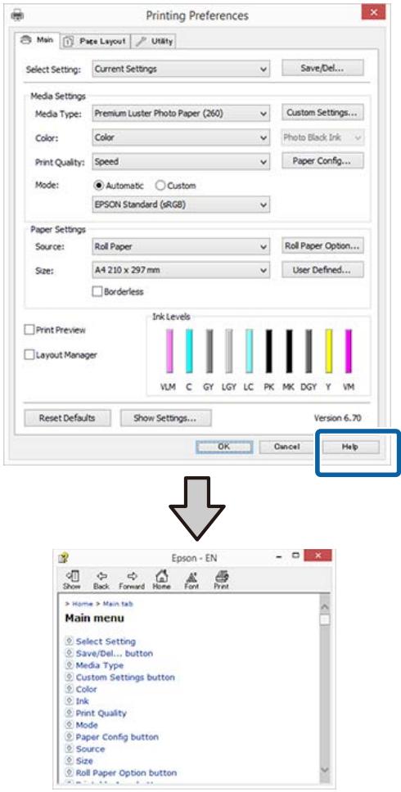The height and width of the screenshot is (792, 401).
Task: Minimize the Epson help window
Action: tap(279, 556)
